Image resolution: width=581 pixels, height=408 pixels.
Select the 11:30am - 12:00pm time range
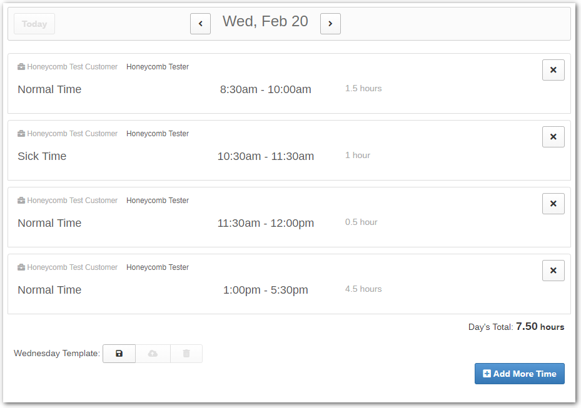pos(265,223)
